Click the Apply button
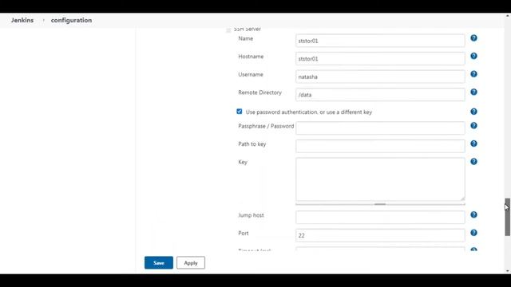Viewport: 511px width, 287px height. [x=191, y=262]
